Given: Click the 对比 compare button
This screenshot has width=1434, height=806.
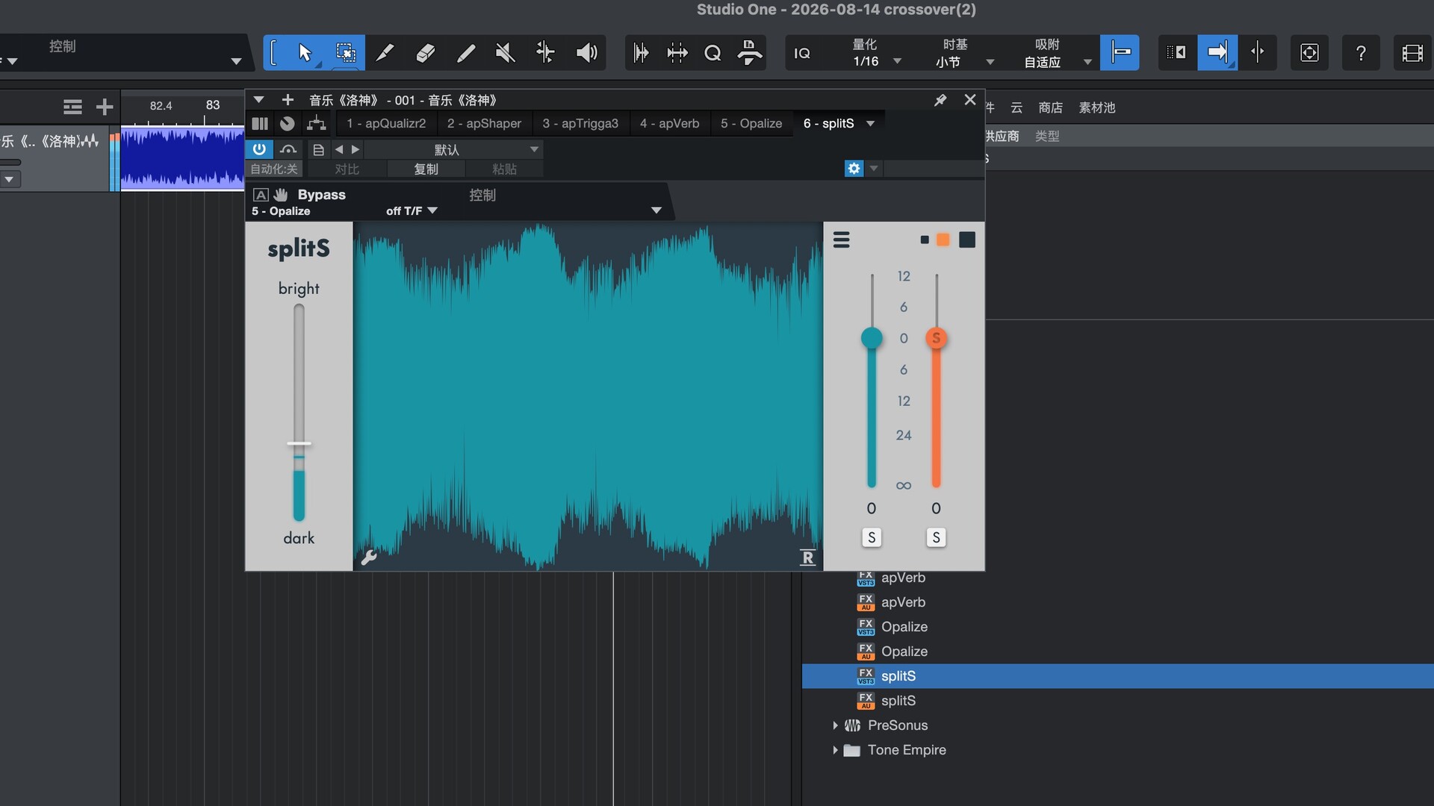Looking at the screenshot, I should pyautogui.click(x=347, y=169).
